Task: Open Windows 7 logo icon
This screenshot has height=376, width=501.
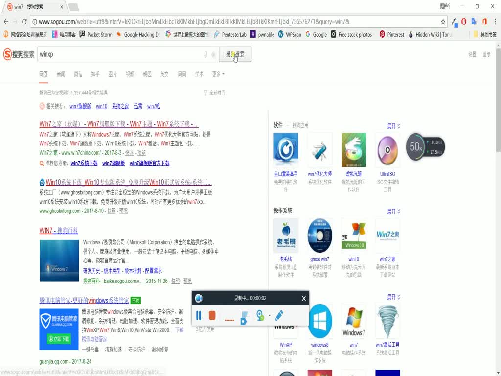Action: tap(354, 321)
